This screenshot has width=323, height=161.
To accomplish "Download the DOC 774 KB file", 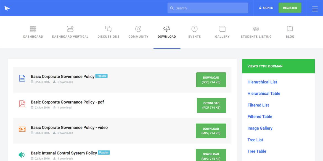I will (211, 80).
